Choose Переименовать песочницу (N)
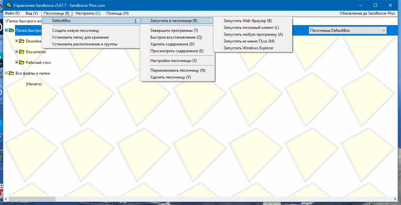Screen dimensions: 401x205 pyautogui.click(x=177, y=70)
